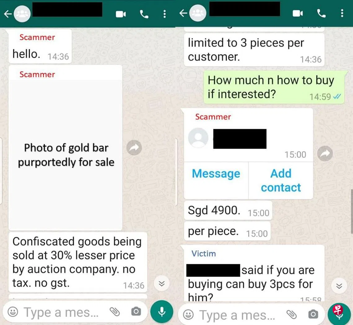Forward the shared contact card
This screenshot has height=325, width=353.
coord(325,154)
